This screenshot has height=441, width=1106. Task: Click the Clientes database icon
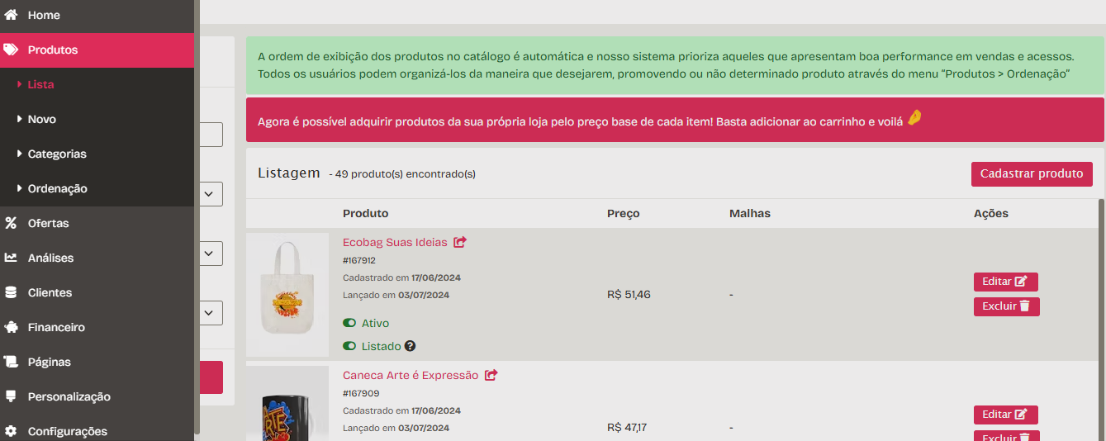(x=11, y=292)
